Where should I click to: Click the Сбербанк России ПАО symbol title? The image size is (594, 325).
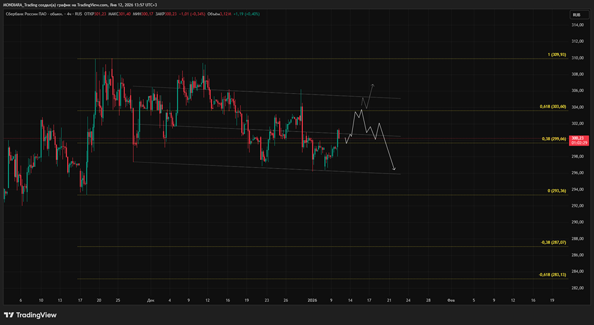point(35,14)
